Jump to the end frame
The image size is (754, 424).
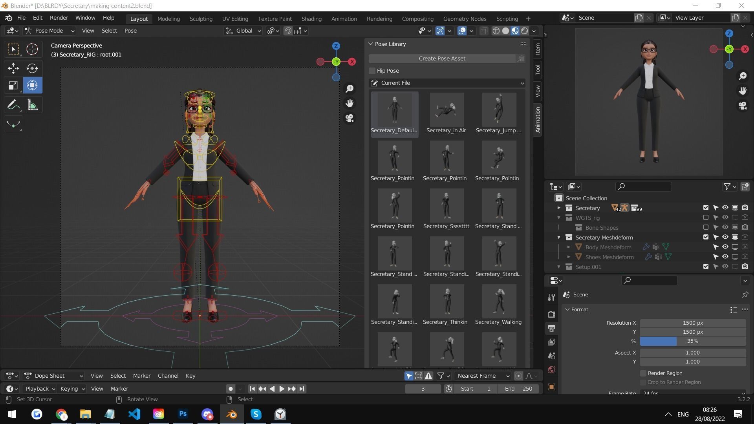pos(302,389)
